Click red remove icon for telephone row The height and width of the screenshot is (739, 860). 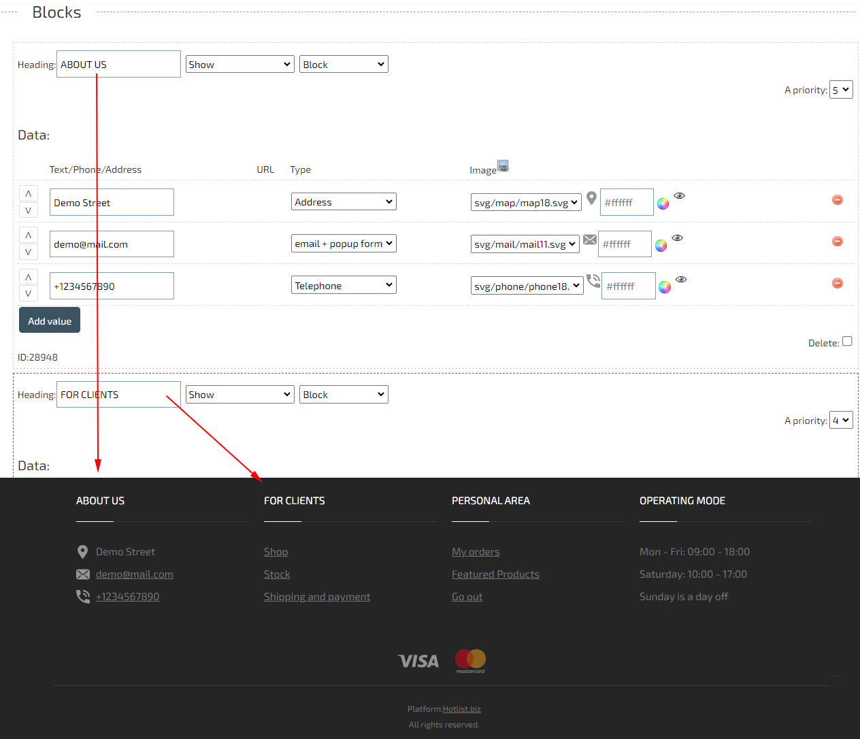tap(838, 283)
